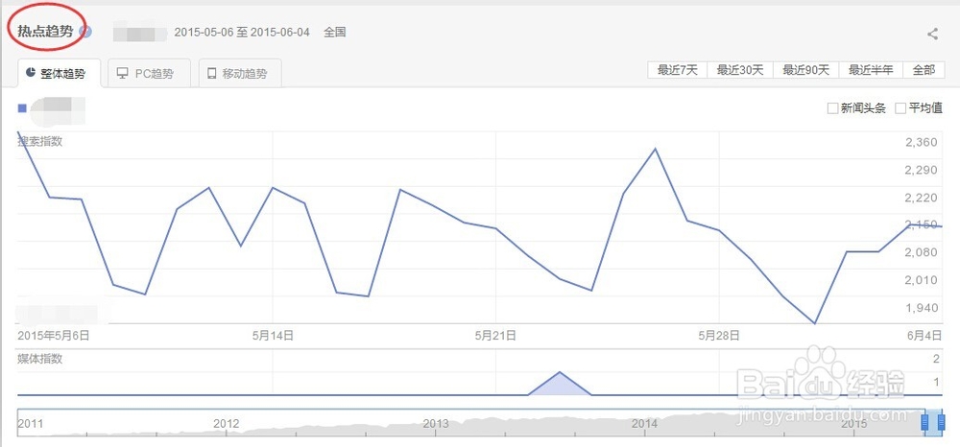Click the 5月14日 axis label
Image resolution: width=960 pixels, height=447 pixels.
tap(273, 335)
